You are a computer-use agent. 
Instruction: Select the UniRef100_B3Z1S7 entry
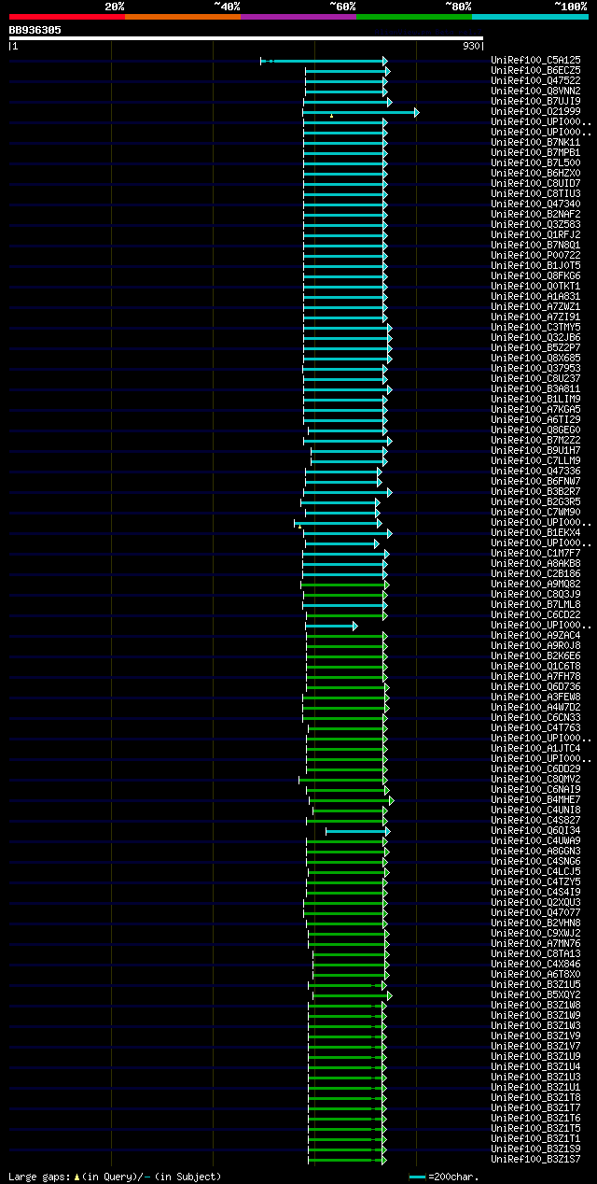(535, 1159)
